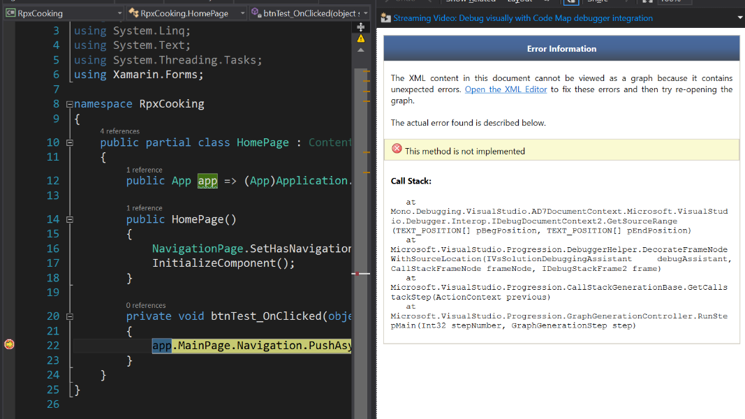
Task: Click the Open the XML Editor link
Action: coord(506,89)
